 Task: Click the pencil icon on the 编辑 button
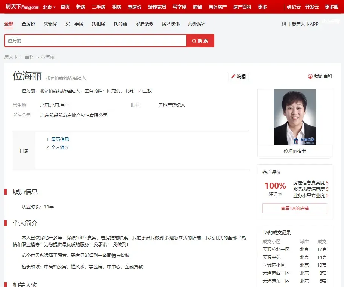coord(234,76)
